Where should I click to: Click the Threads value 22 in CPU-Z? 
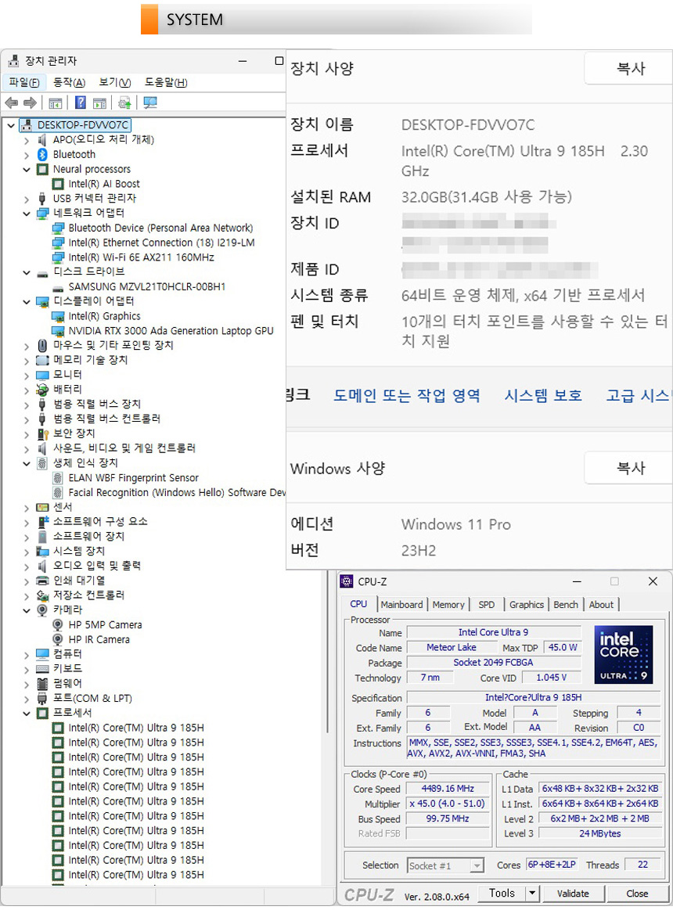642,865
